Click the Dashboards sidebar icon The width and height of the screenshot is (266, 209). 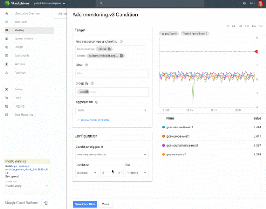pyautogui.click(x=7, y=55)
